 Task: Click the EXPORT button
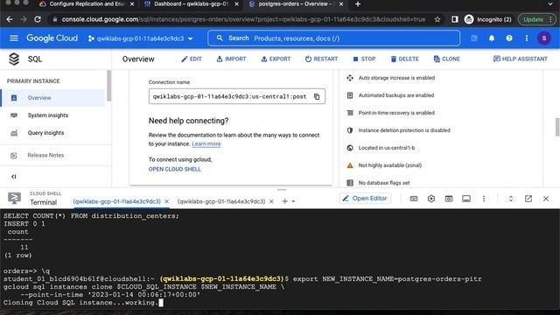tap(276, 59)
